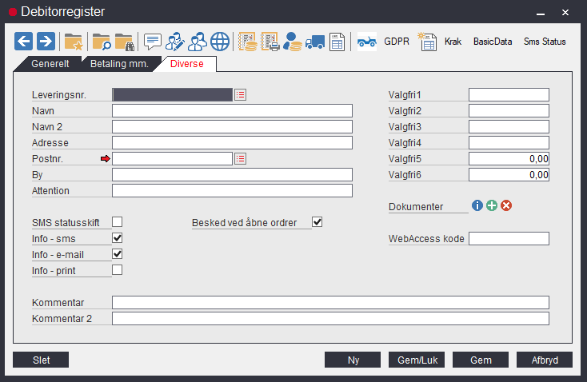Tick the Info - print checkbox
The image size is (587, 382).
pos(118,269)
